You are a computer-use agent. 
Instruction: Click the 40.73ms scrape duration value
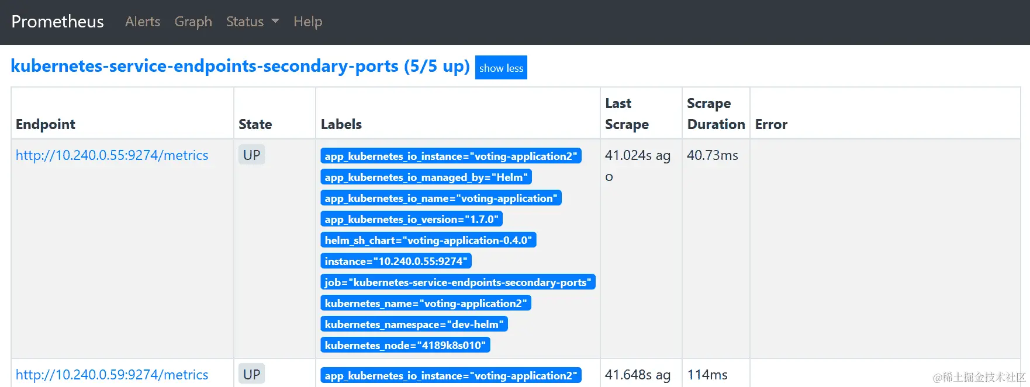click(x=713, y=155)
